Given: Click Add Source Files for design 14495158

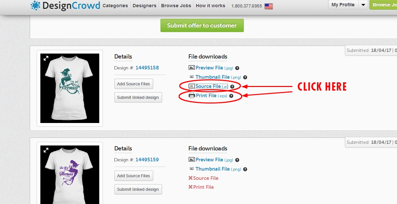Looking at the screenshot, I should pyautogui.click(x=134, y=84).
